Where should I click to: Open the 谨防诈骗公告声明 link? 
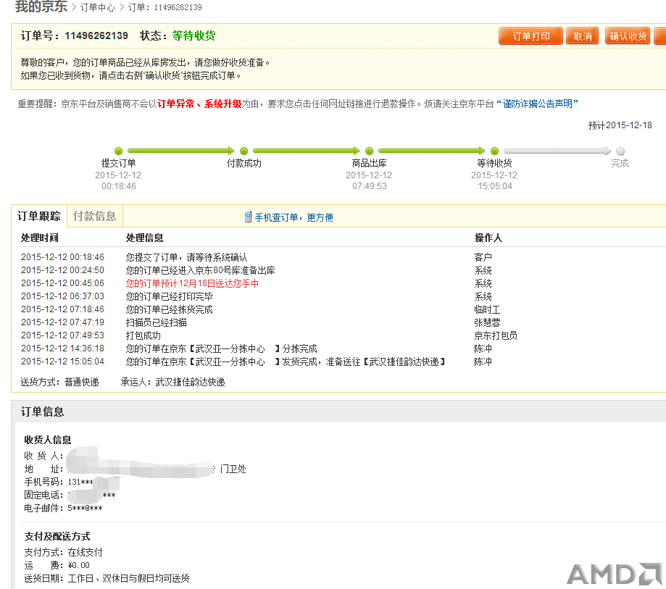537,104
